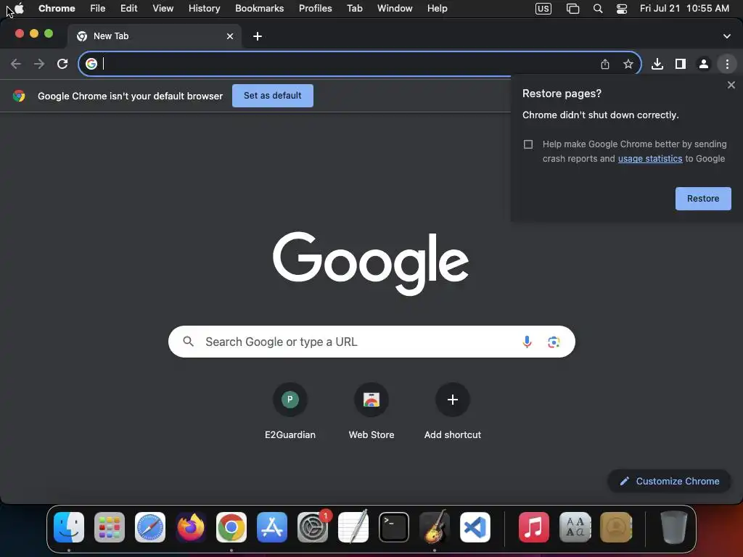Click Customize Chrome button
743x557 pixels.
[669, 482]
